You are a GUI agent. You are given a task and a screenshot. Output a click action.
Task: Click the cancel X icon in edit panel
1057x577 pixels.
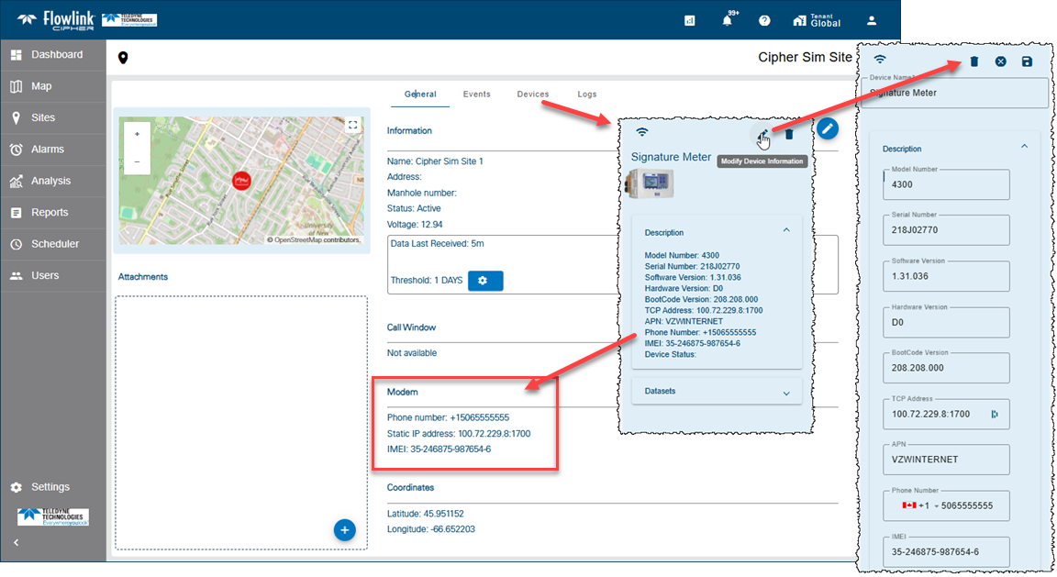1001,61
